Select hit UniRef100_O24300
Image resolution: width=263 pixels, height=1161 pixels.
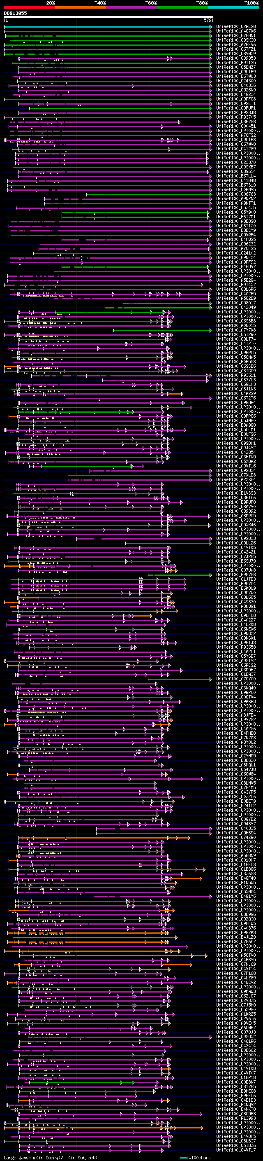click(236, 81)
